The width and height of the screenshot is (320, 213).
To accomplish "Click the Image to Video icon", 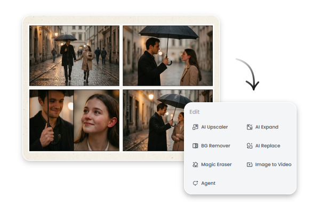I will (x=250, y=165).
